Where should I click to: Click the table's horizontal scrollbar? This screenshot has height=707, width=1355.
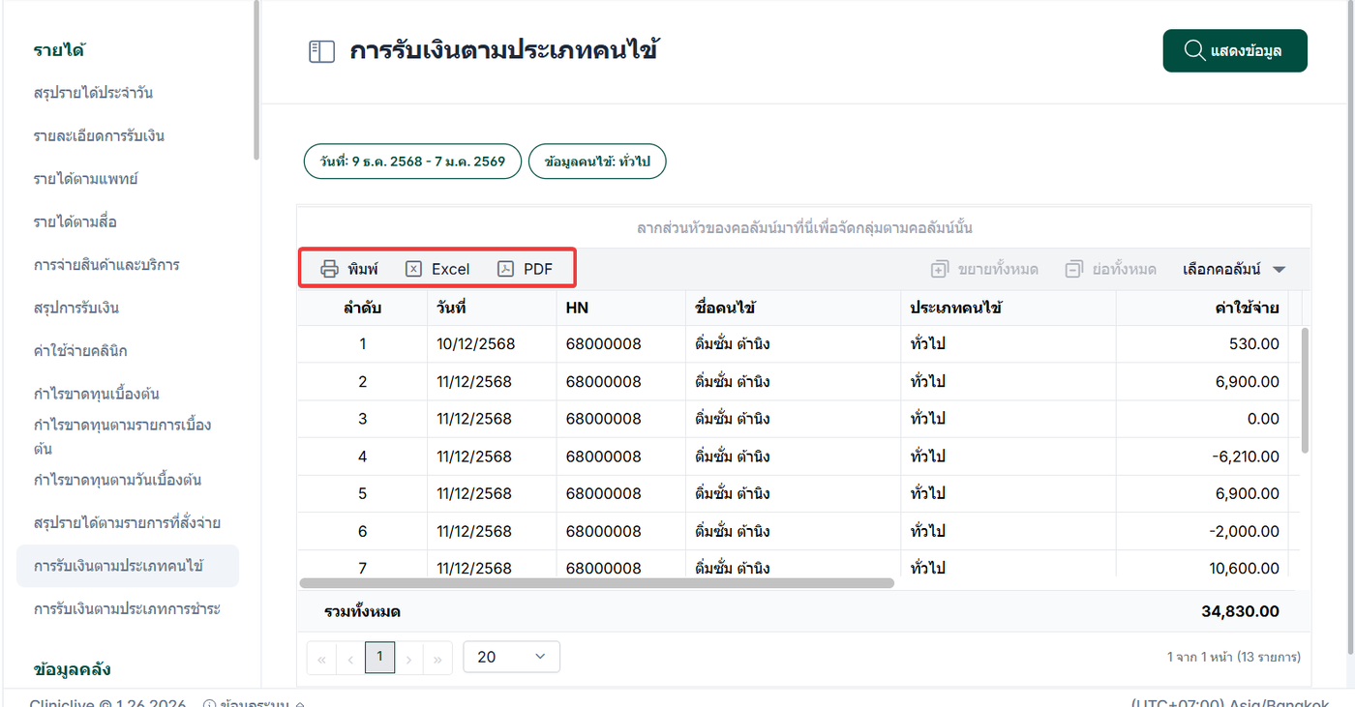tap(597, 583)
